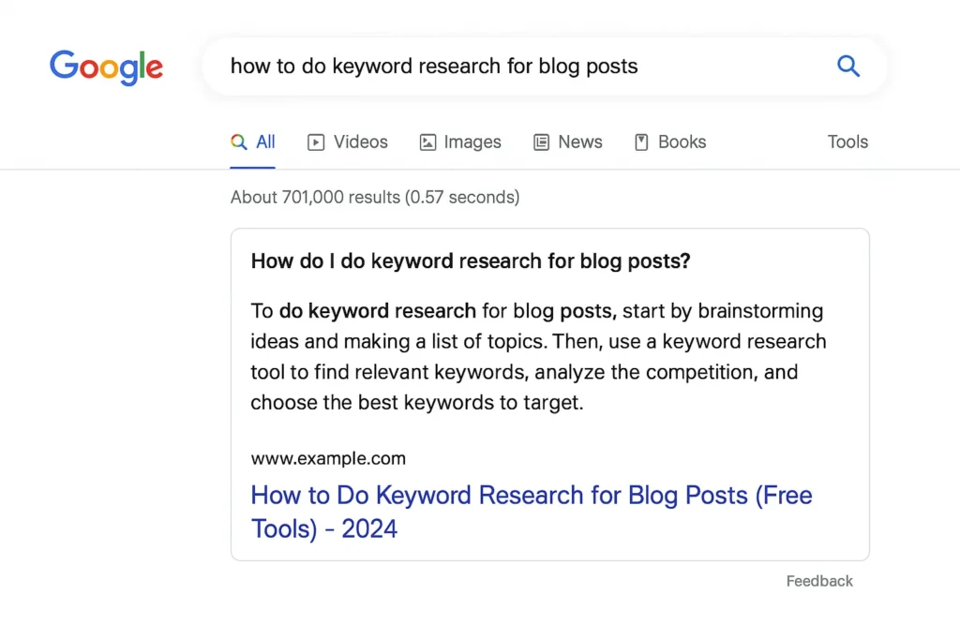Click the blue capital G in the logo
Image resolution: width=960 pixels, height=640 pixels.
(x=63, y=66)
